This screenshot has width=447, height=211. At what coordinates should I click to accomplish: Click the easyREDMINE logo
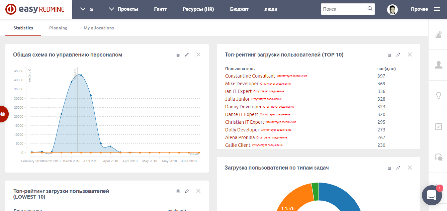pyautogui.click(x=34, y=9)
